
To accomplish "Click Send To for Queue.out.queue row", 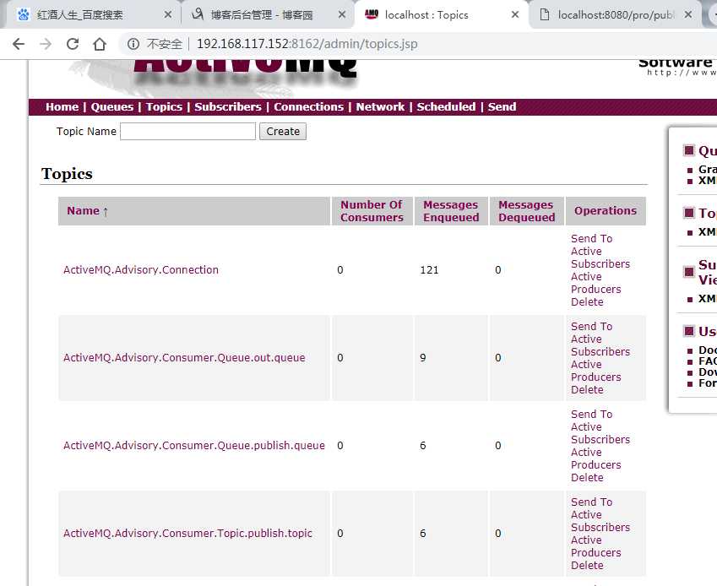I will coord(591,327).
